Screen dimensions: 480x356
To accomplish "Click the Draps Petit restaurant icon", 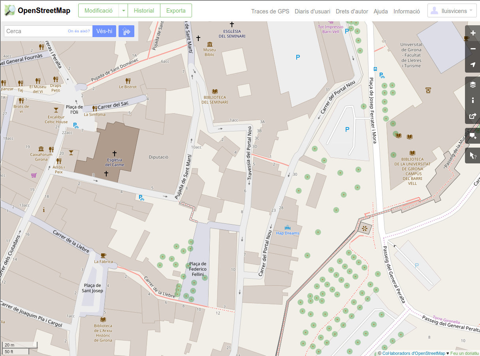I will tap(56, 80).
